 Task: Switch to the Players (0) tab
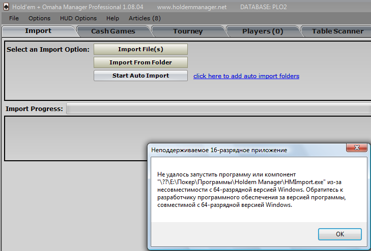tap(263, 31)
